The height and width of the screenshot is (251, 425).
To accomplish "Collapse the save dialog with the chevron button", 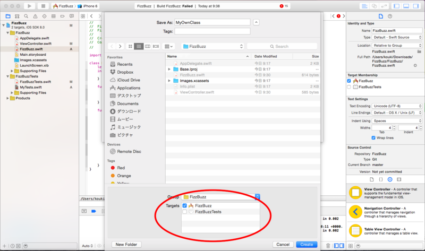I will (x=256, y=22).
